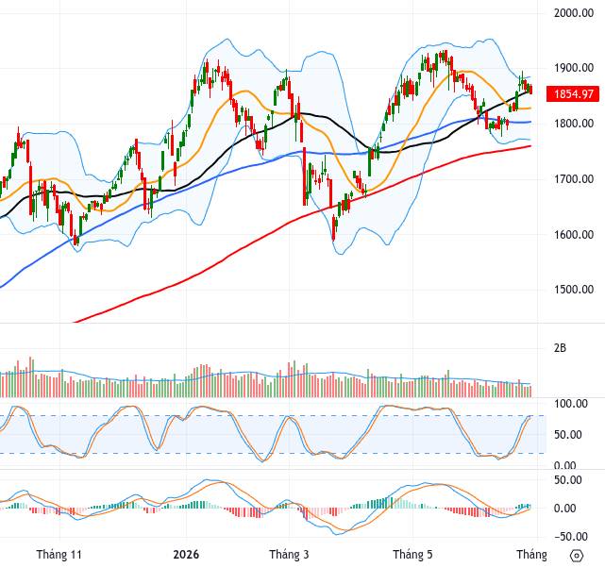Select the 1900.00 price axis label
The width and height of the screenshot is (605, 568).
(x=574, y=68)
